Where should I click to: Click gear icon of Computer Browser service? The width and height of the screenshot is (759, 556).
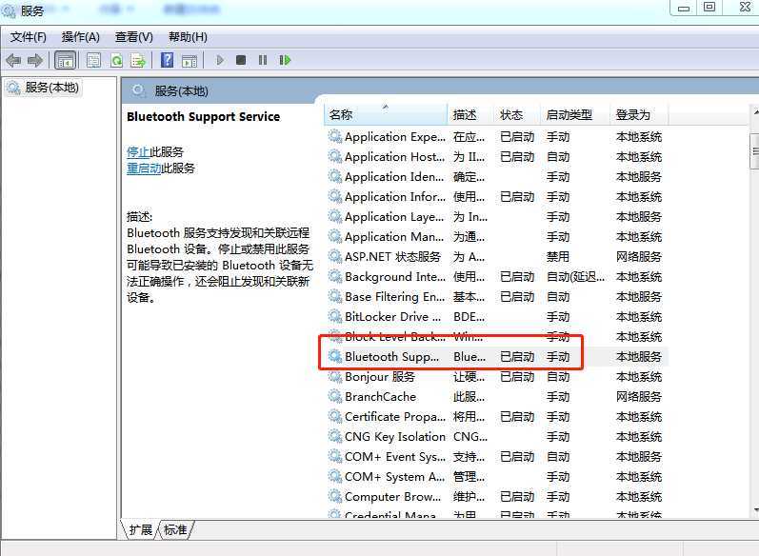point(335,496)
